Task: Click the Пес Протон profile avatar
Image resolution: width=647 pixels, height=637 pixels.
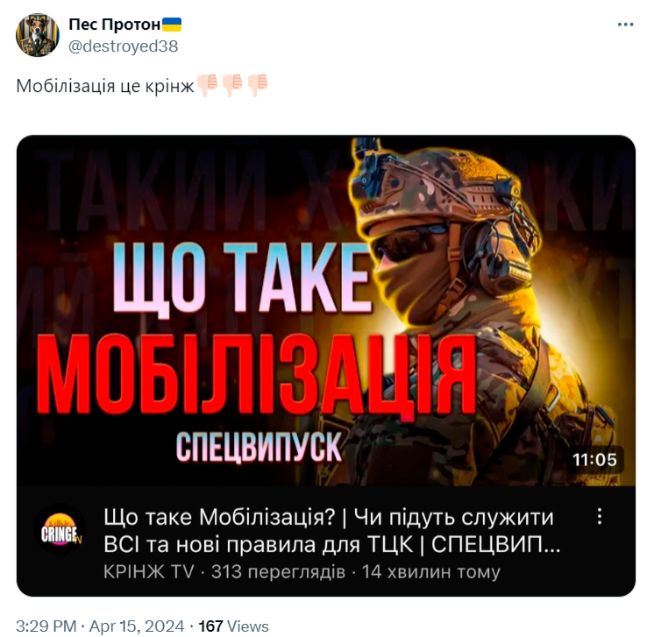Action: [x=38, y=35]
